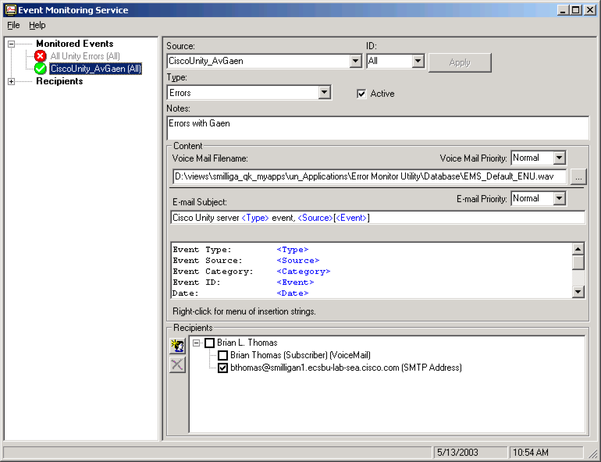Click in the E-mail Subject field
This screenshot has height=462, width=601.
[x=378, y=218]
